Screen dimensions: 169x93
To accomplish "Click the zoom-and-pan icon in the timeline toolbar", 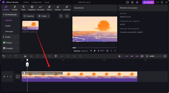I will coord(50,56).
